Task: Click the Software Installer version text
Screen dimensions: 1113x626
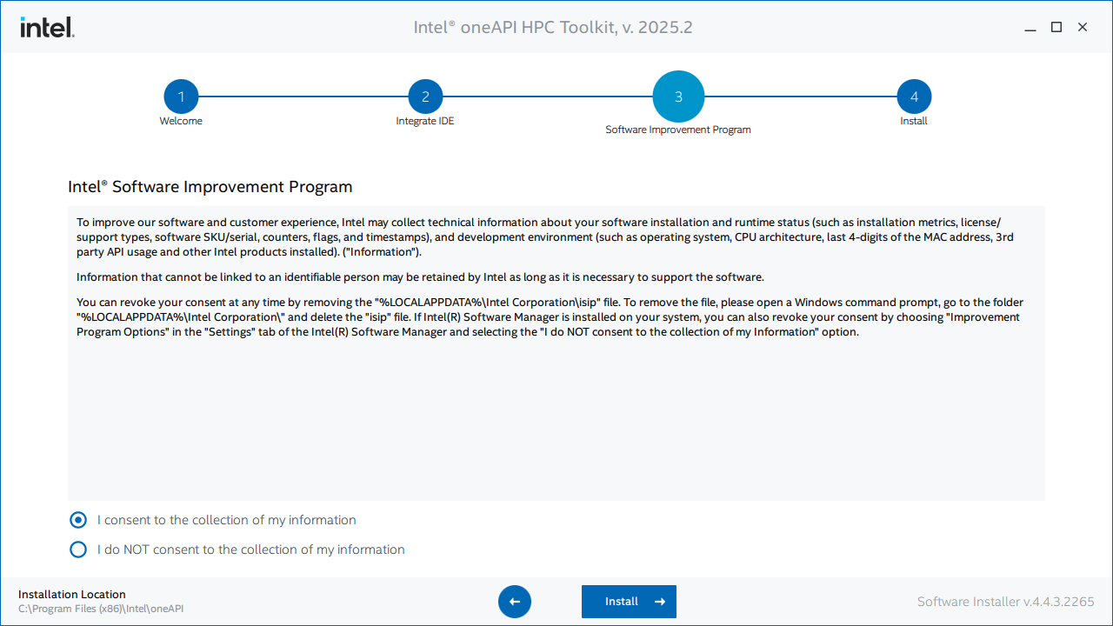Action: 1006,602
